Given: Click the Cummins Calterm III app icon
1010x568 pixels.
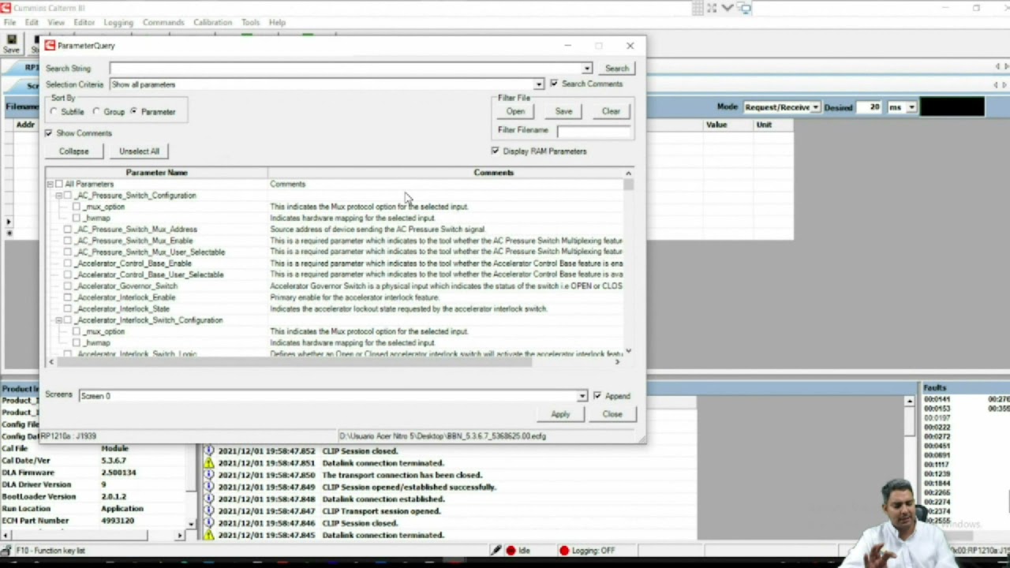Looking at the screenshot, I should pyautogui.click(x=6, y=8).
